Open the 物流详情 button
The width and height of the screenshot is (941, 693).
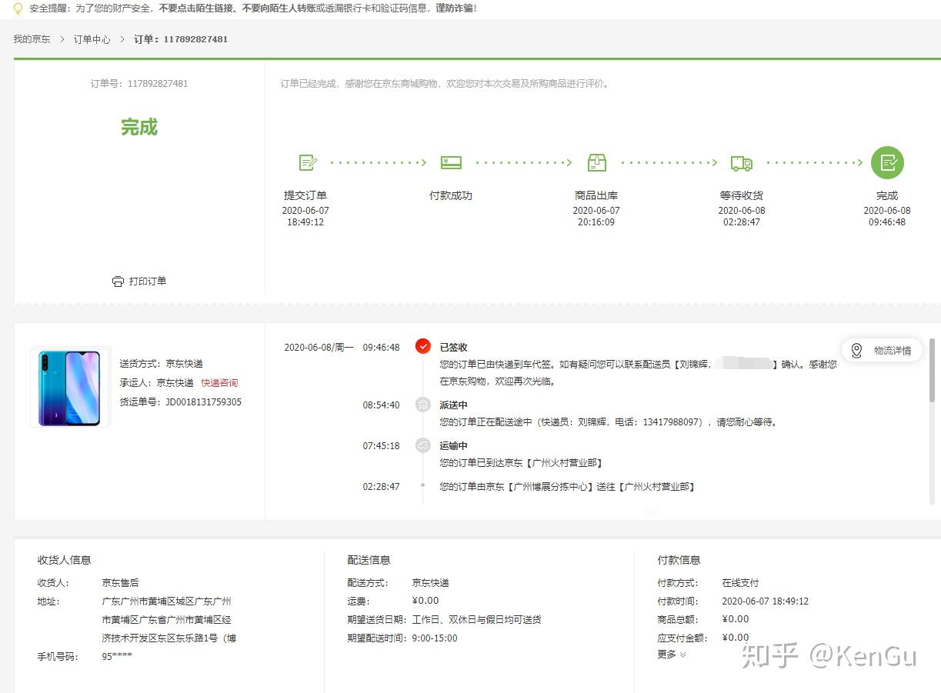click(882, 351)
